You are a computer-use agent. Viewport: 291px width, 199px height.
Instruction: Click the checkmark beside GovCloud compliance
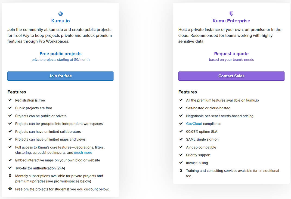(181, 123)
